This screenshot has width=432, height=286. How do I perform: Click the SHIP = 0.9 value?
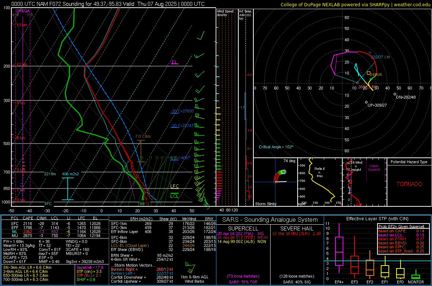pyautogui.click(x=86, y=279)
